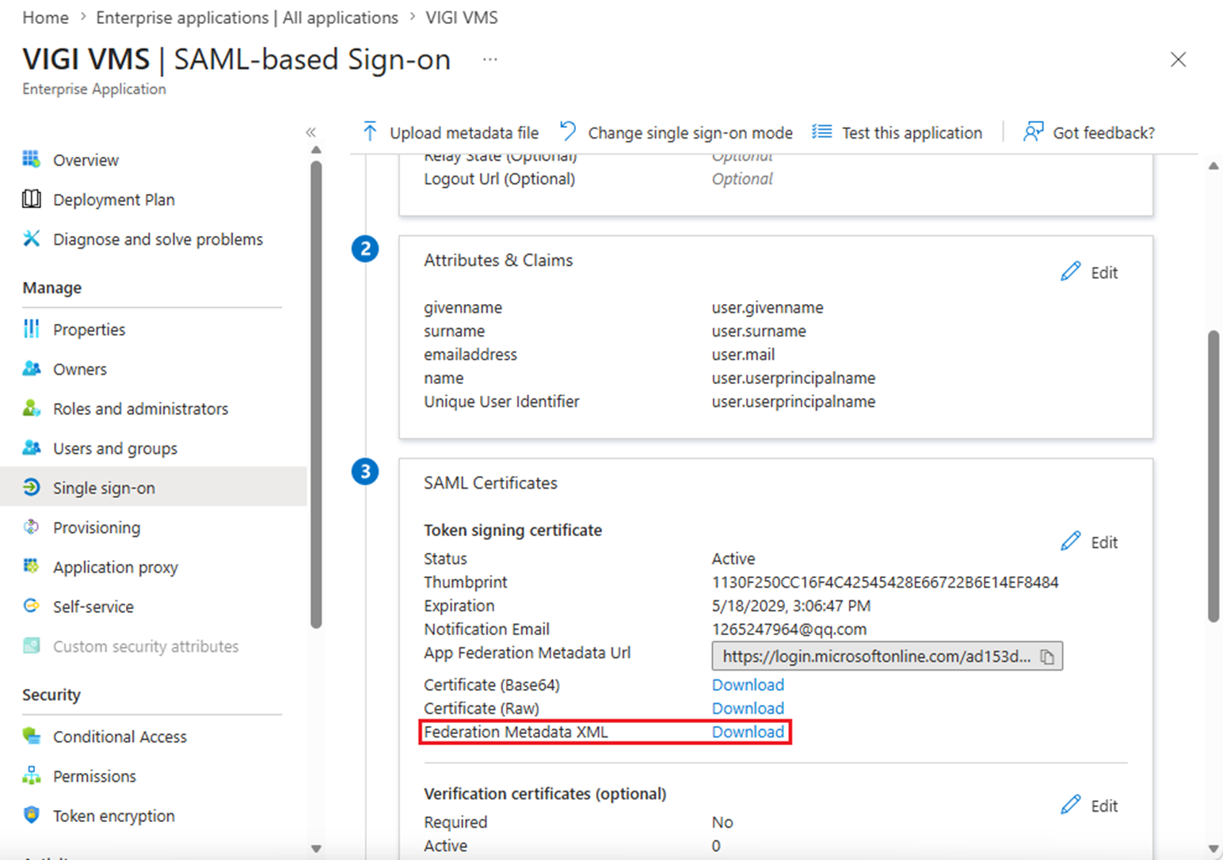This screenshot has width=1223, height=860.
Task: Select Roles and administrators
Action: pos(140,409)
